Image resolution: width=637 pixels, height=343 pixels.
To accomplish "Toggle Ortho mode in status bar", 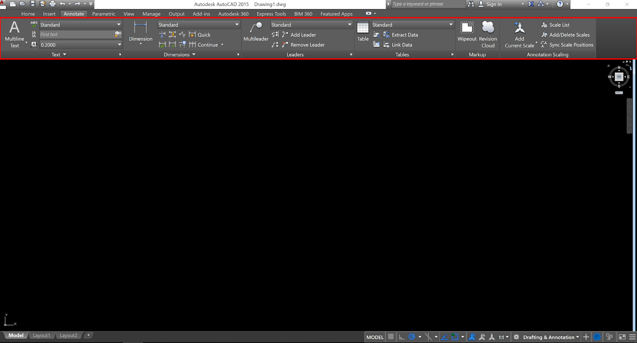I will 402,337.
